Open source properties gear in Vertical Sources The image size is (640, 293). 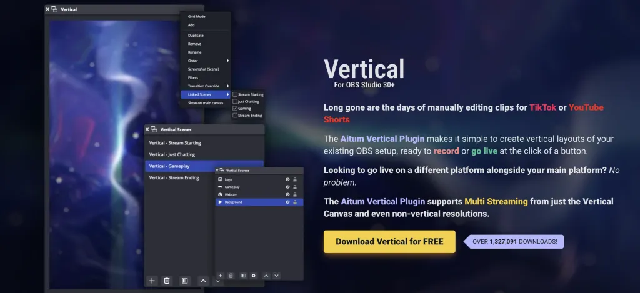click(254, 276)
